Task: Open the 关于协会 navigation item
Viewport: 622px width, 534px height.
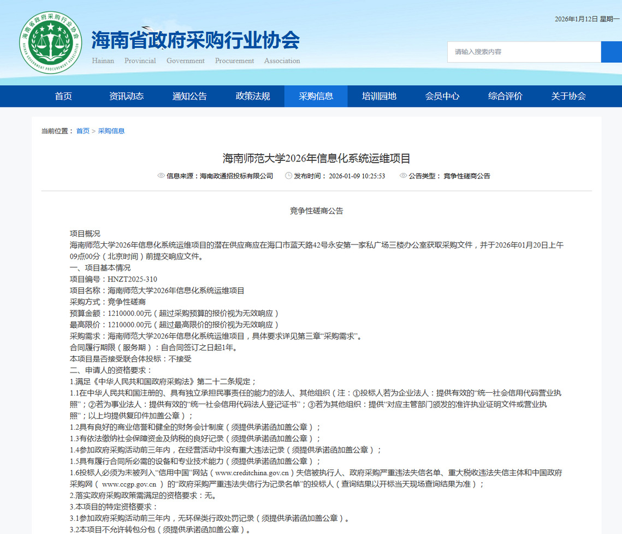Action: 568,96
